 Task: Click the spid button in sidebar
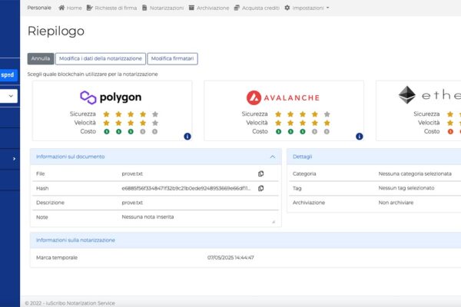(8, 75)
